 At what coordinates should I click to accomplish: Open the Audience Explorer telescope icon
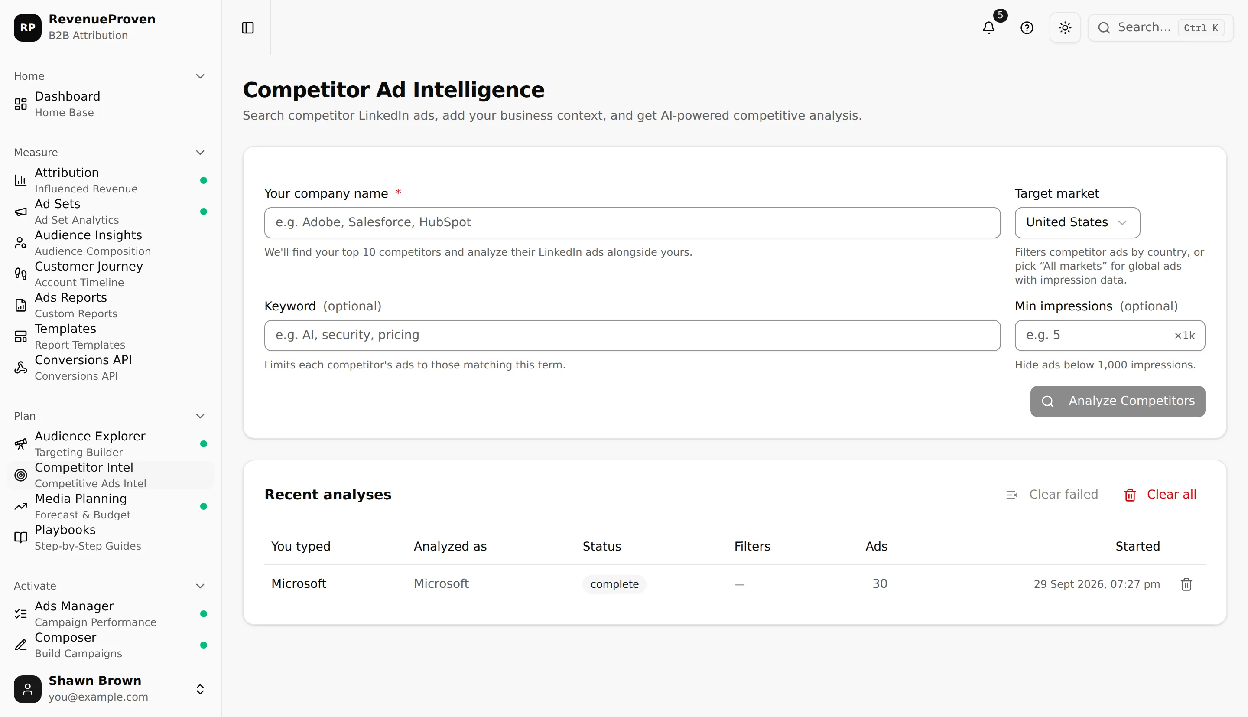point(21,444)
